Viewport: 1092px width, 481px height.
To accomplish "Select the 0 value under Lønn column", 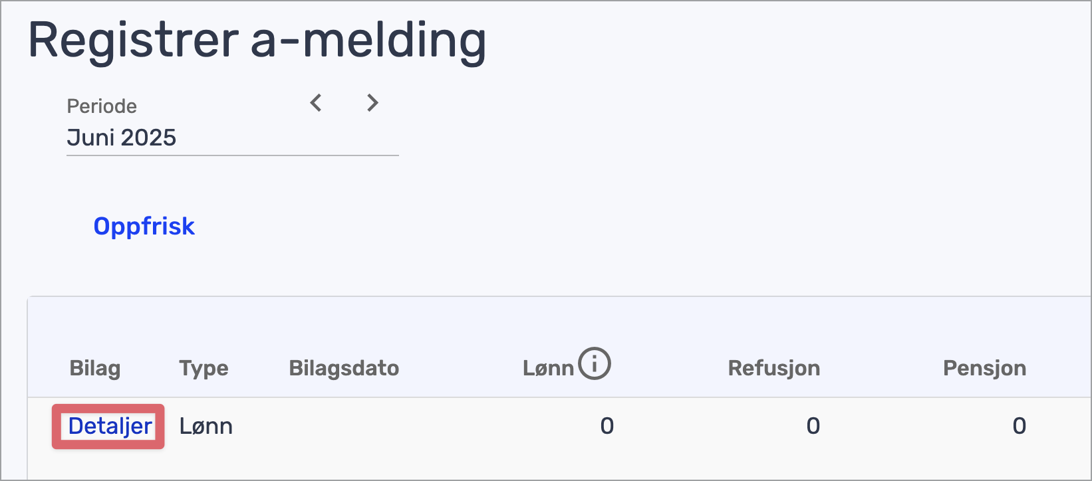I will tap(607, 427).
